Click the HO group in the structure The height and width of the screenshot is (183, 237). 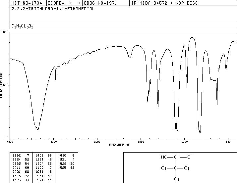click(x=164, y=157)
